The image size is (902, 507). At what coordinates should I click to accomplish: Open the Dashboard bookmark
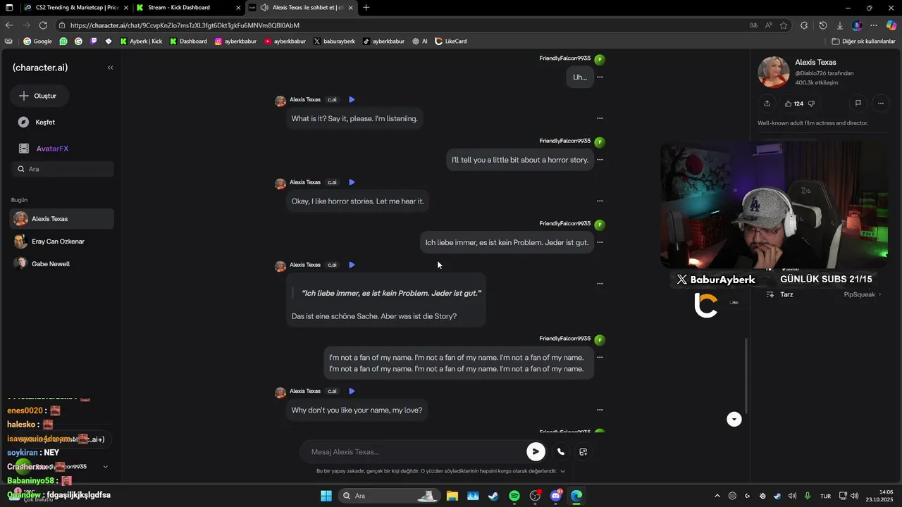[188, 42]
